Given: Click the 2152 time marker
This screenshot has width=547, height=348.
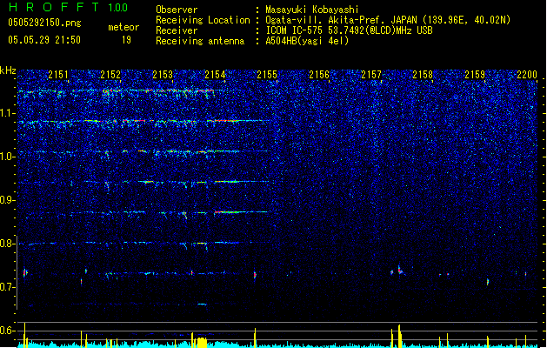Looking at the screenshot, I should tap(110, 75).
